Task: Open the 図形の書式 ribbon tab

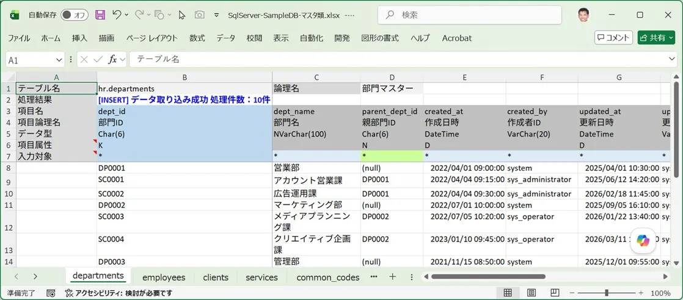Action: coord(380,38)
